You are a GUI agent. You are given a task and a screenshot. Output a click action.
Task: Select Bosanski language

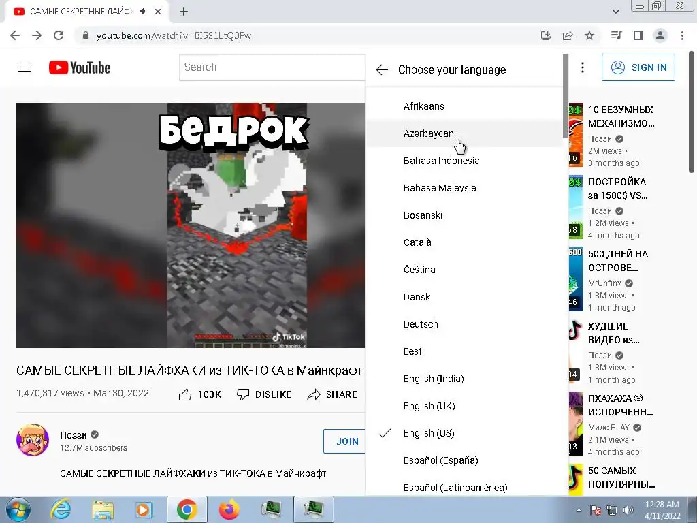click(464, 215)
